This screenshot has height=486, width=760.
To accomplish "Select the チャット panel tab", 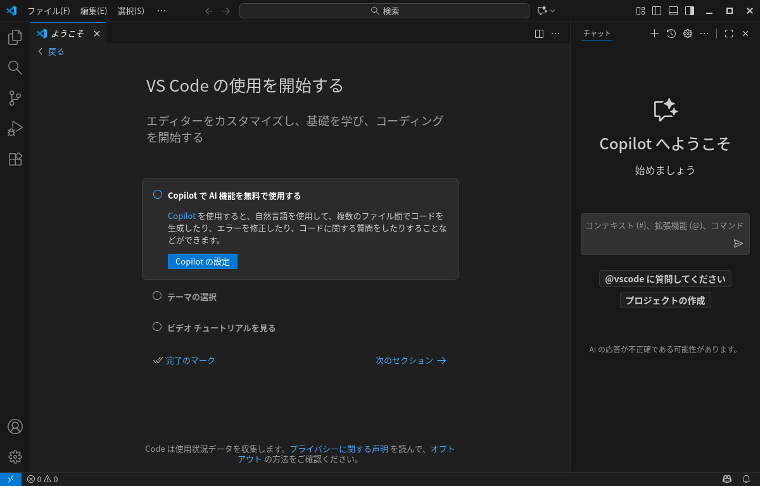I will pyautogui.click(x=597, y=34).
